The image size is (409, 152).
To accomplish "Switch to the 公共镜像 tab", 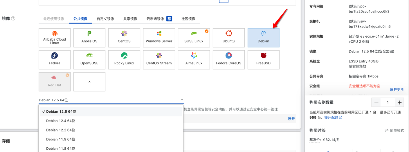I will coord(80,19).
